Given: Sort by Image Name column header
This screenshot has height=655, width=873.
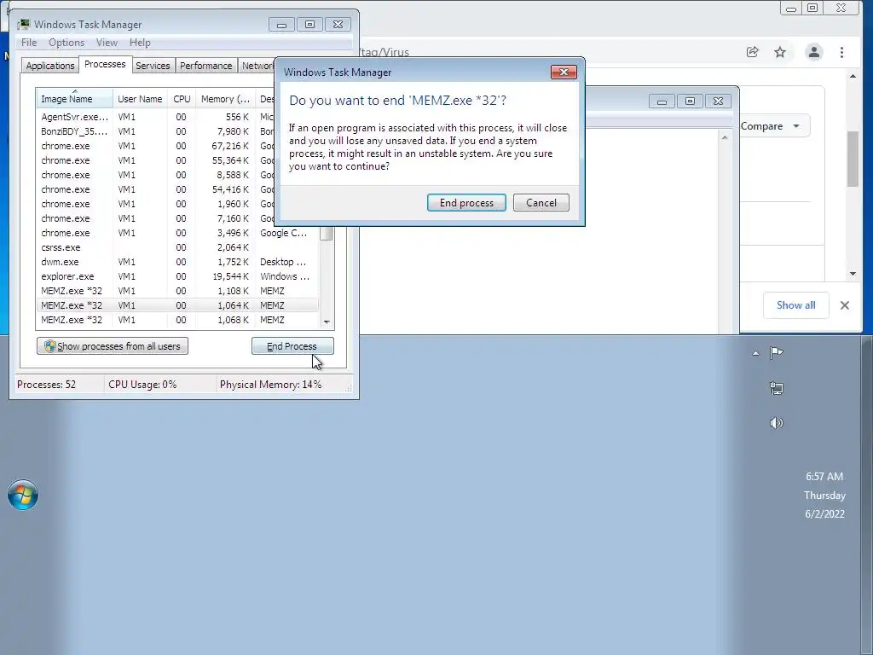Looking at the screenshot, I should point(75,99).
